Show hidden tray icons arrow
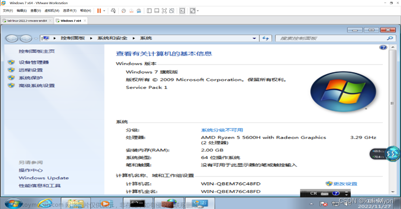Viewport: 401px width, 209px height. click(x=311, y=204)
